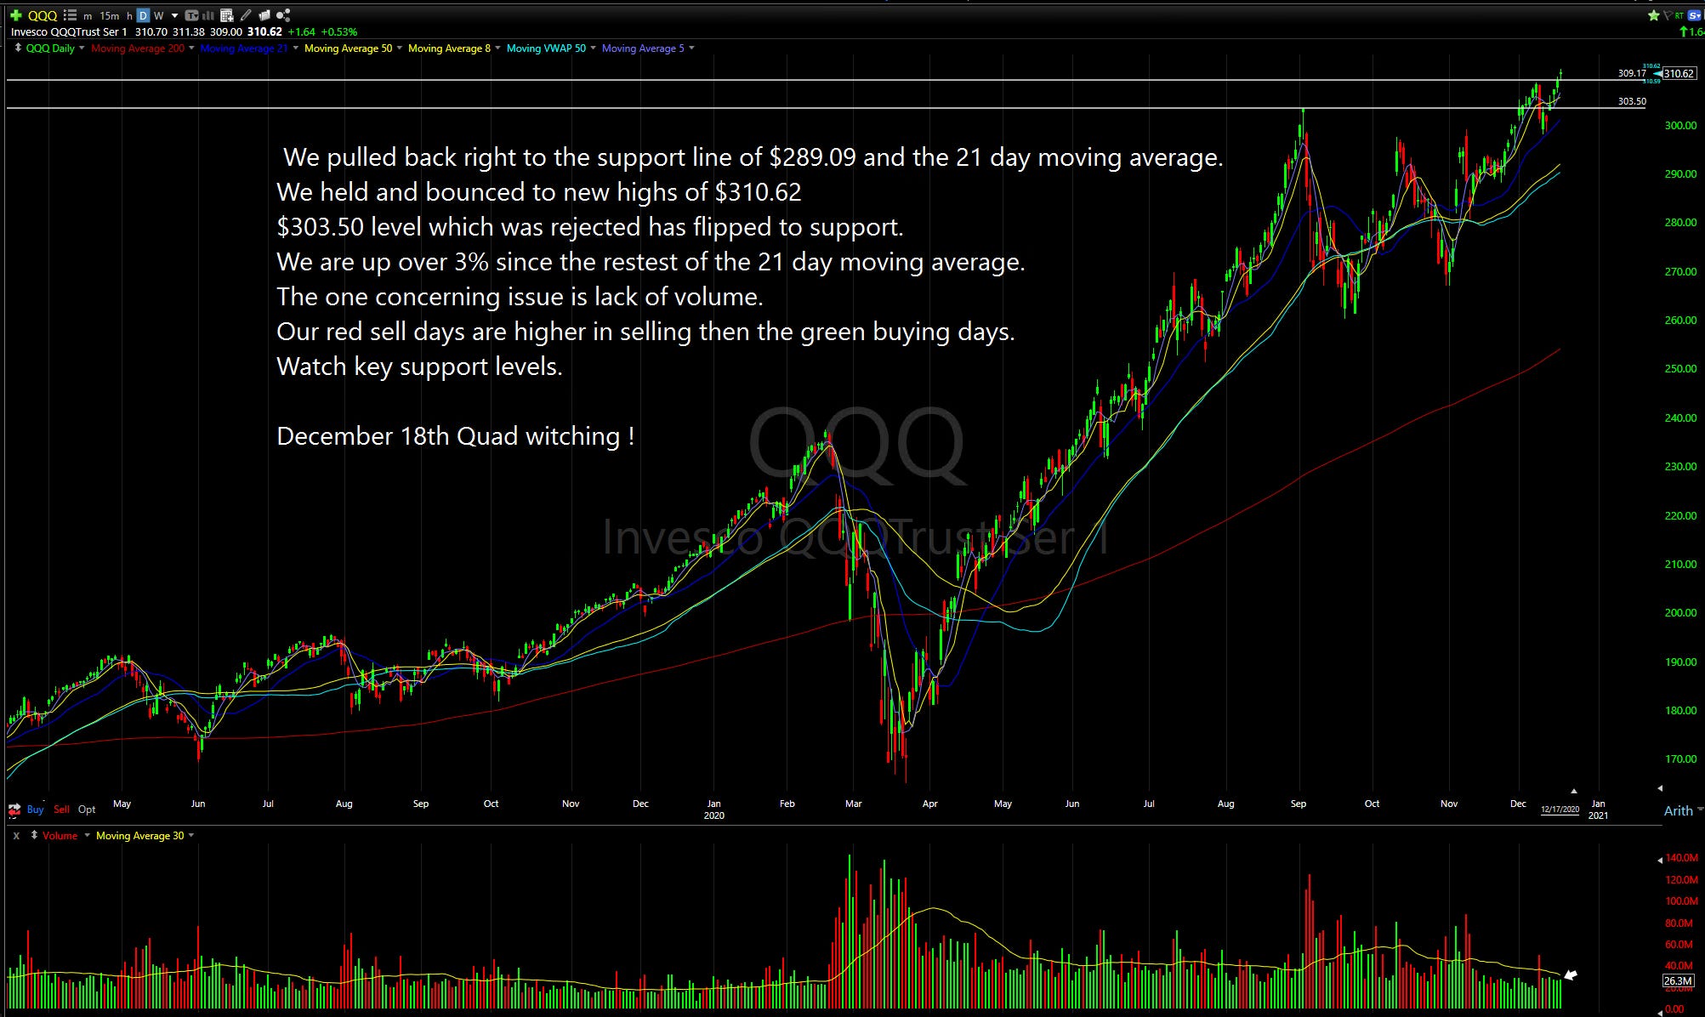Click the 300.00 price axis label
This screenshot has height=1017, width=1705.
pyautogui.click(x=1680, y=125)
